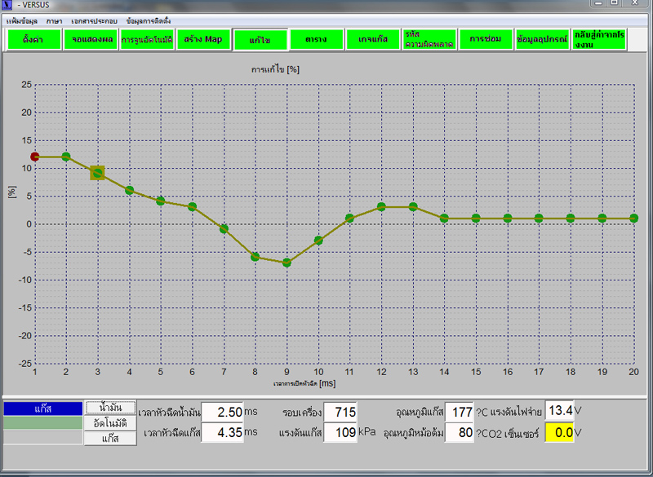Image resolution: width=653 pixels, height=477 pixels.
Task: Click the engine RPM field 715
Action: tap(340, 412)
